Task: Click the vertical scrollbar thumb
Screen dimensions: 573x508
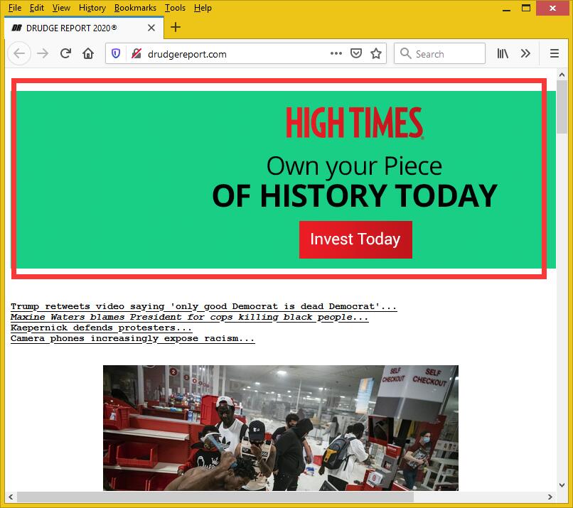Action: click(x=562, y=107)
